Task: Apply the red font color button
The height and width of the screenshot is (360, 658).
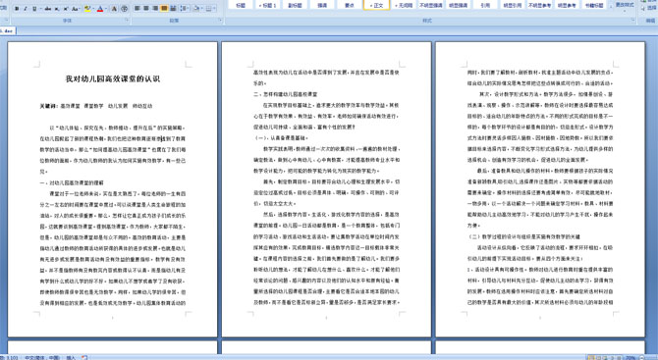Action: click(x=100, y=9)
